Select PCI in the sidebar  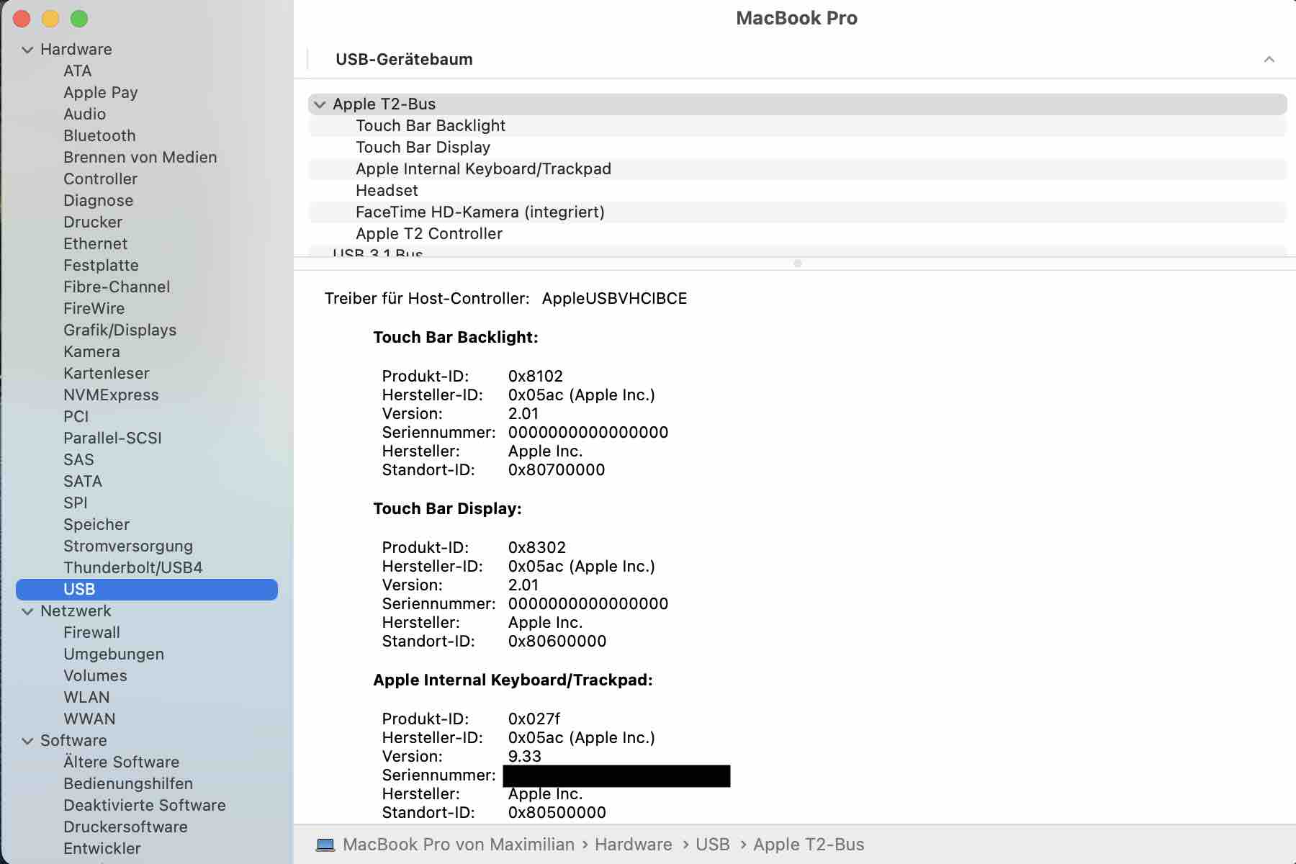pyautogui.click(x=76, y=416)
